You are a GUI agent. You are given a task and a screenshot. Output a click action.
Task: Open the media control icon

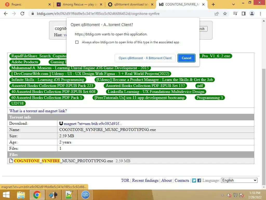click(x=235, y=14)
